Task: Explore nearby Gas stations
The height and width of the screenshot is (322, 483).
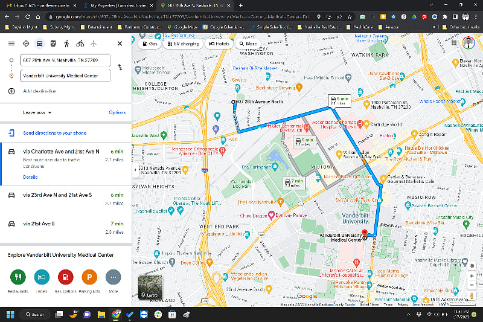Action: tap(66, 277)
